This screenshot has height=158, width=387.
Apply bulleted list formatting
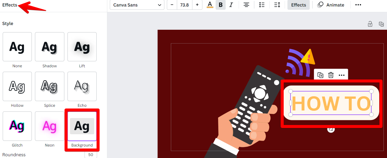pyautogui.click(x=262, y=5)
